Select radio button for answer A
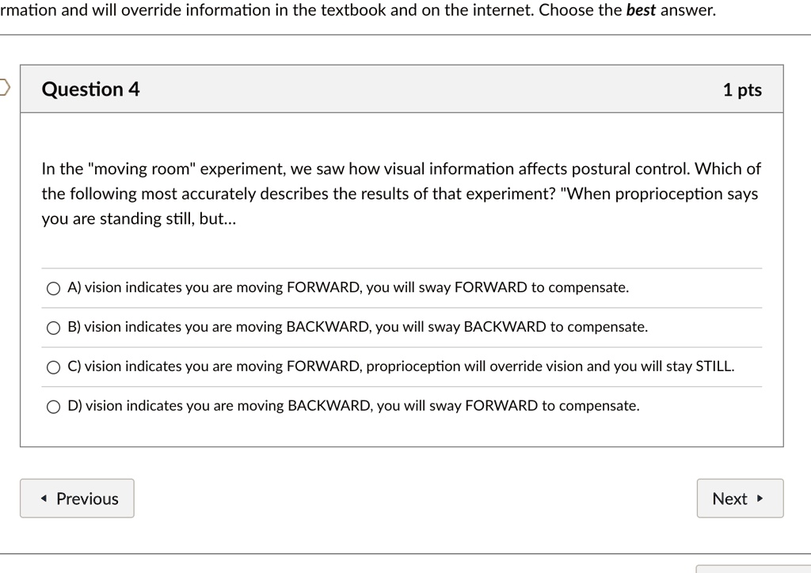This screenshot has height=573, width=811. [53, 288]
